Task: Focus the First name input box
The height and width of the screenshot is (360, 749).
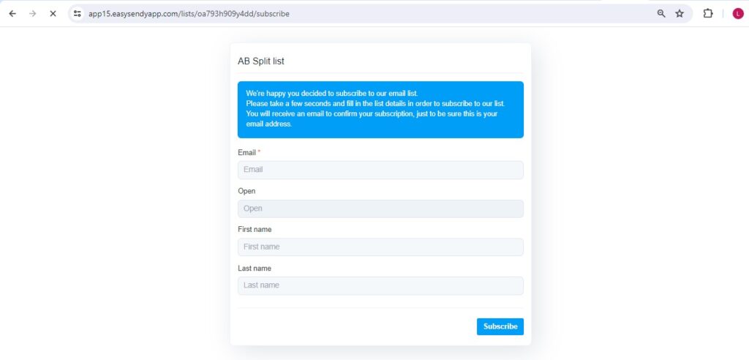Action: click(x=380, y=247)
